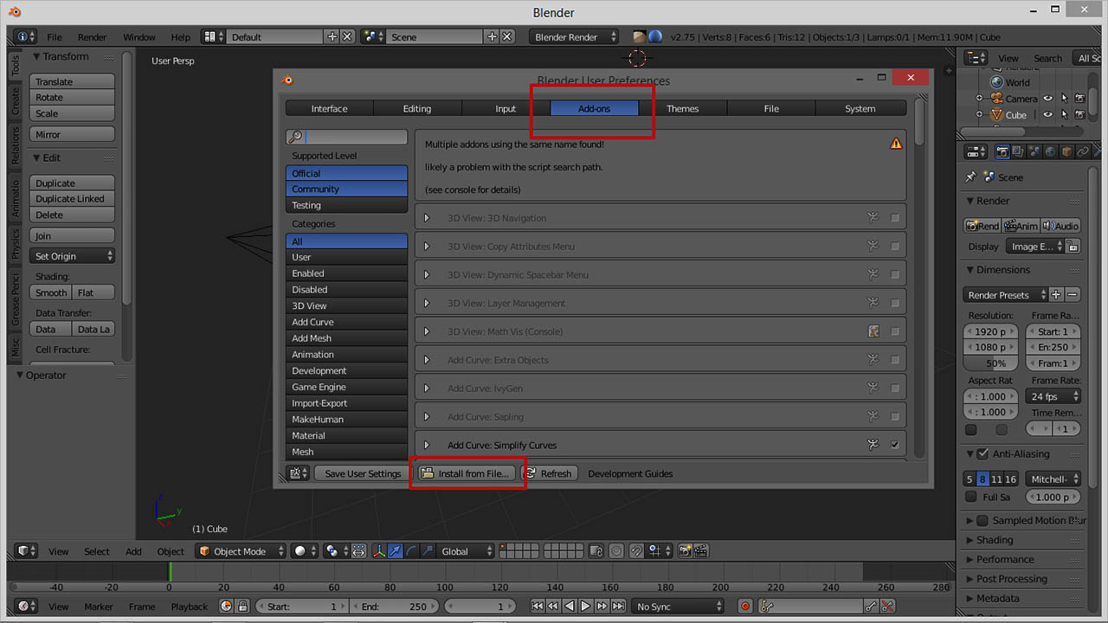Click the Cube mesh icon in outliner
The image size is (1108, 623).
point(996,115)
